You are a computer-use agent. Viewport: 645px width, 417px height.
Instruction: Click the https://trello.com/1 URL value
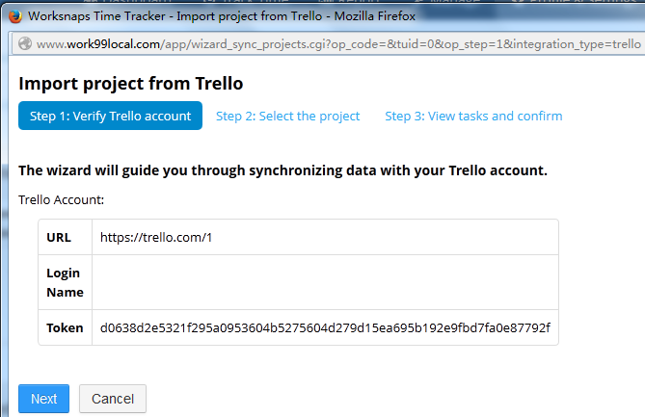pos(155,237)
